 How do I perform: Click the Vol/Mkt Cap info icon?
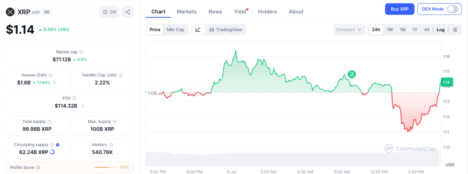click(120, 75)
